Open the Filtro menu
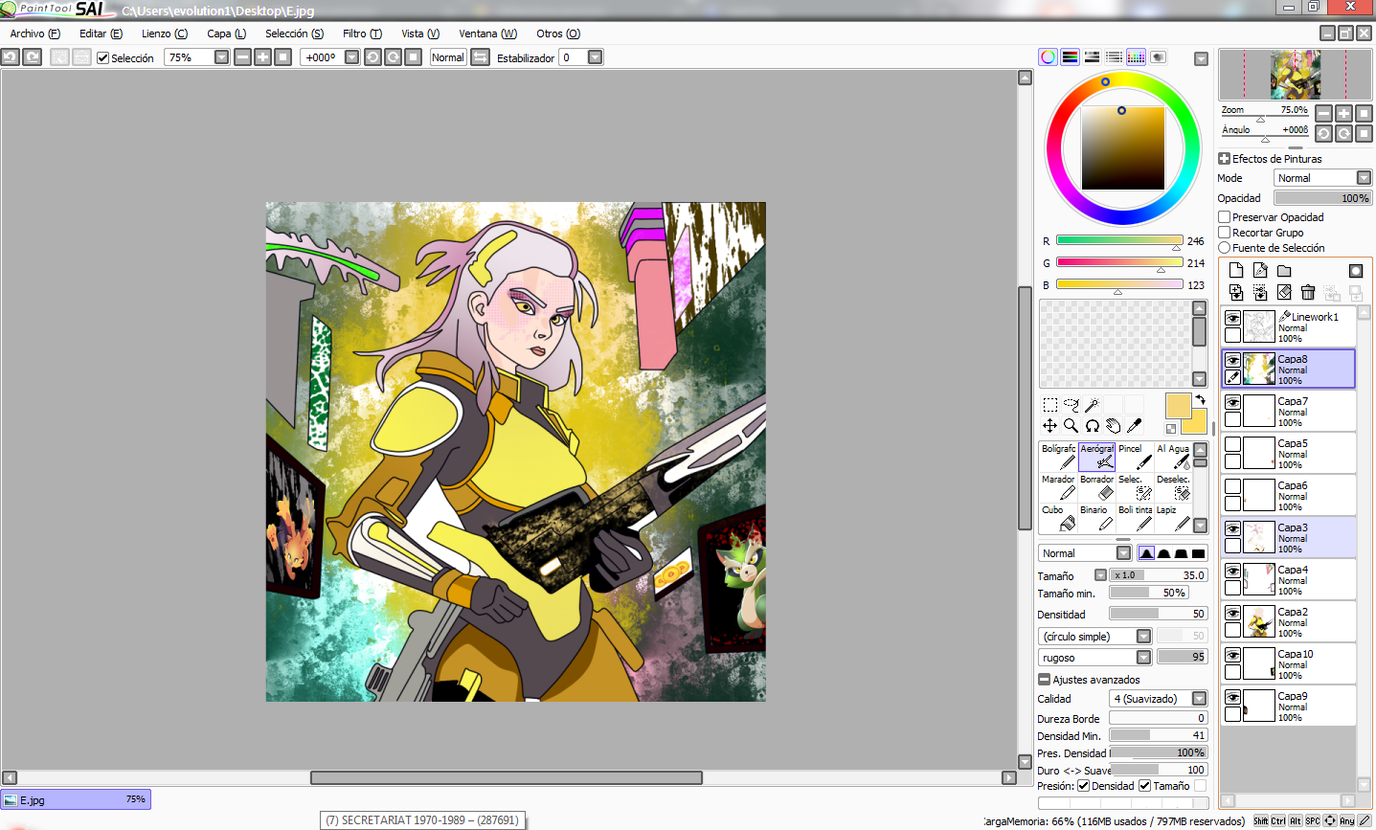This screenshot has width=1376, height=830. point(362,34)
